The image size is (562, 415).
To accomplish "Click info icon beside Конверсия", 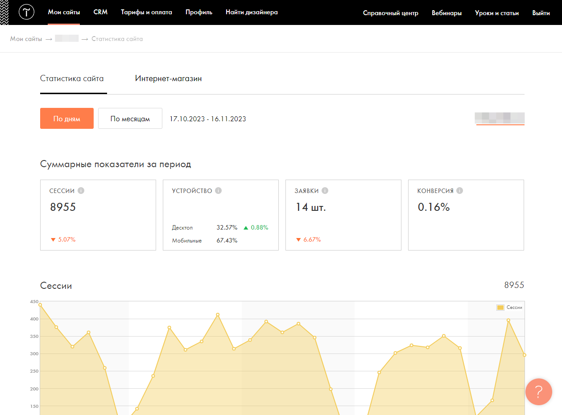I will point(459,191).
